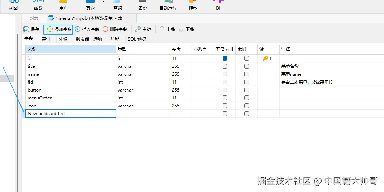
Task: Open the 备份 backup toolbar item
Action: point(142,5)
